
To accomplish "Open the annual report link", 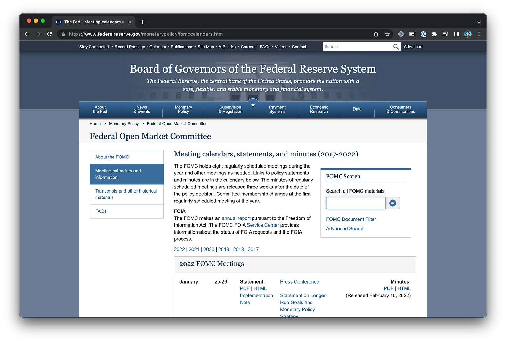I will click(236, 218).
